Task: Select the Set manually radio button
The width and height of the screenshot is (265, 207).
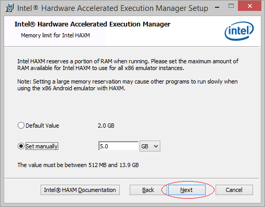Action: point(21,146)
